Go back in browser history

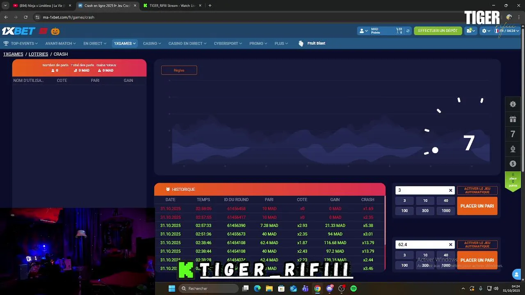6,17
